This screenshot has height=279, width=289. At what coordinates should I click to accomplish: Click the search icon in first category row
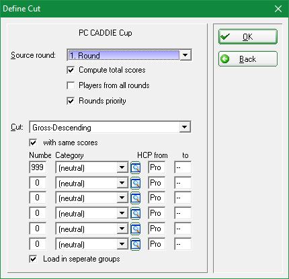point(136,167)
